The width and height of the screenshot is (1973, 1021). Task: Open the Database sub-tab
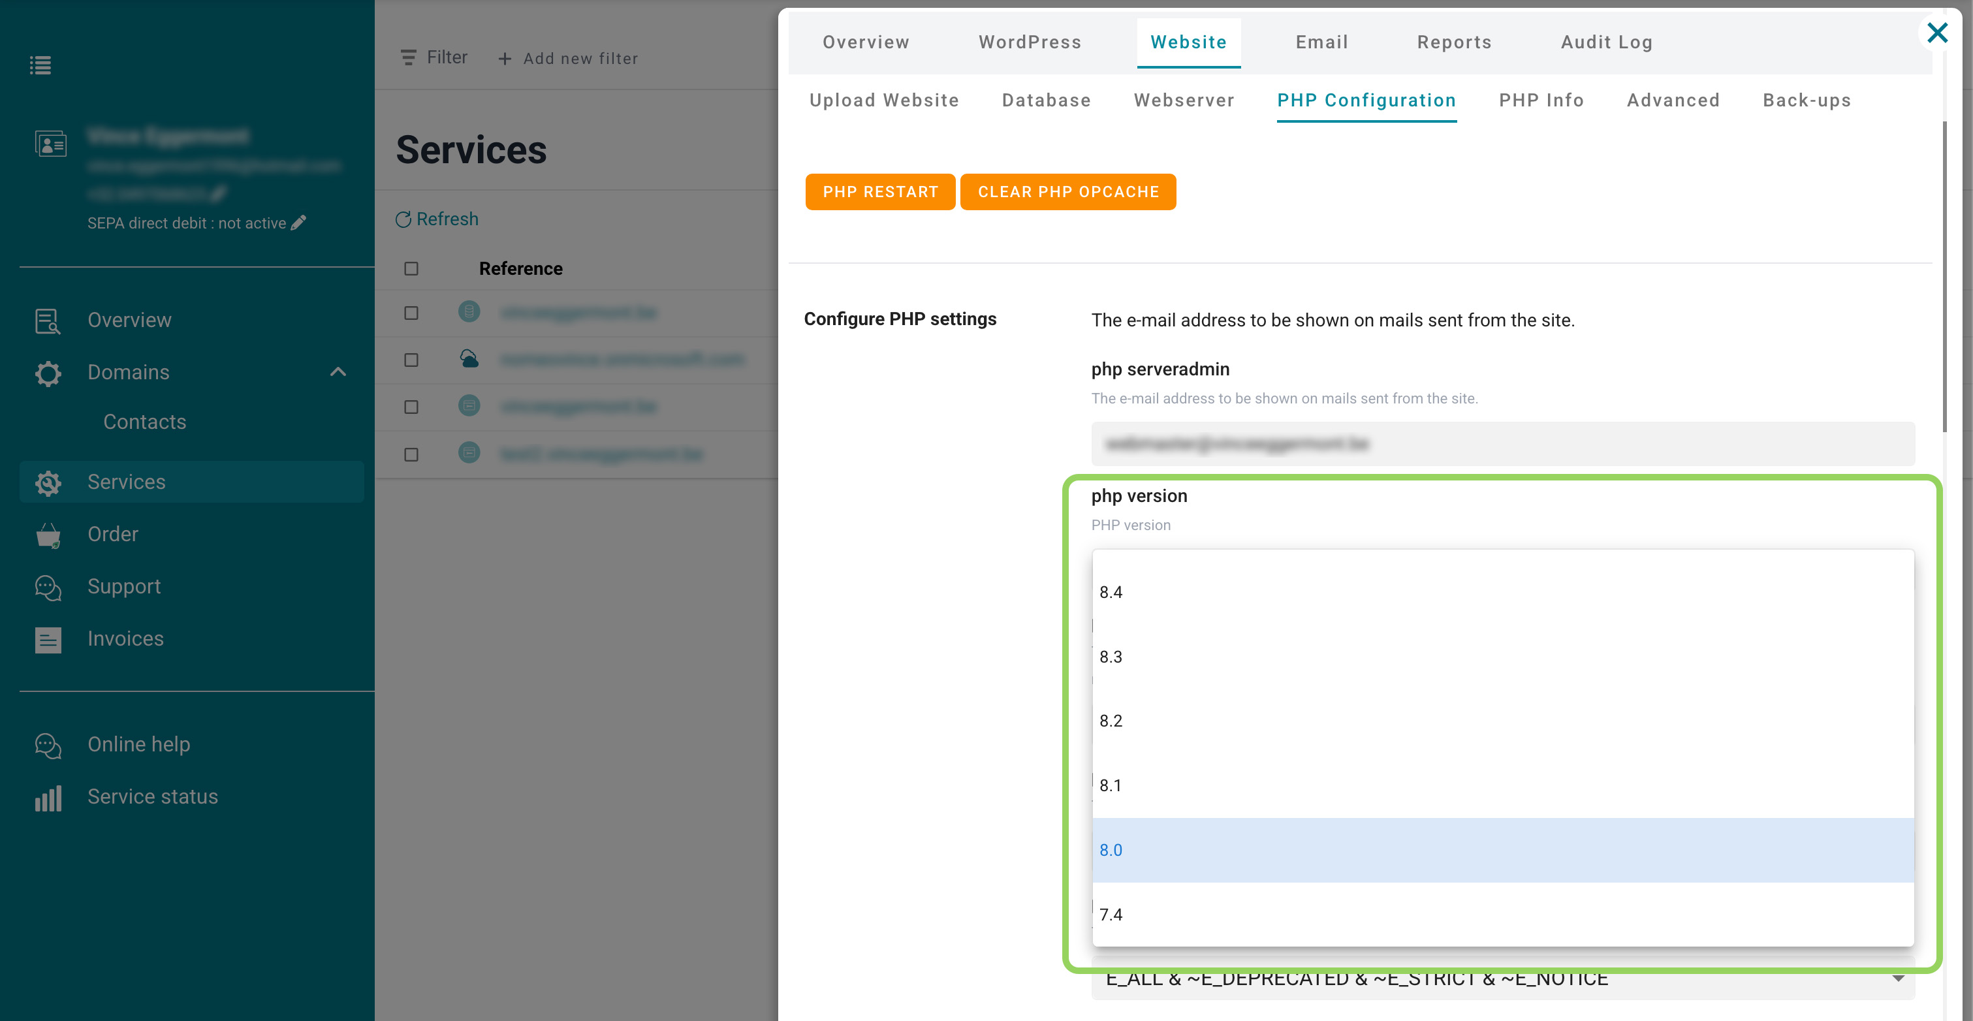click(x=1047, y=101)
